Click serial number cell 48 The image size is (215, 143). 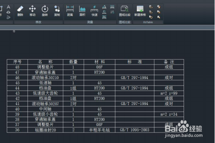click(17, 67)
